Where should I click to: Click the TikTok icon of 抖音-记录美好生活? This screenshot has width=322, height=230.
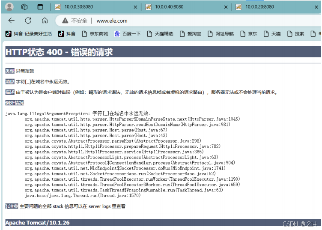click(8, 34)
